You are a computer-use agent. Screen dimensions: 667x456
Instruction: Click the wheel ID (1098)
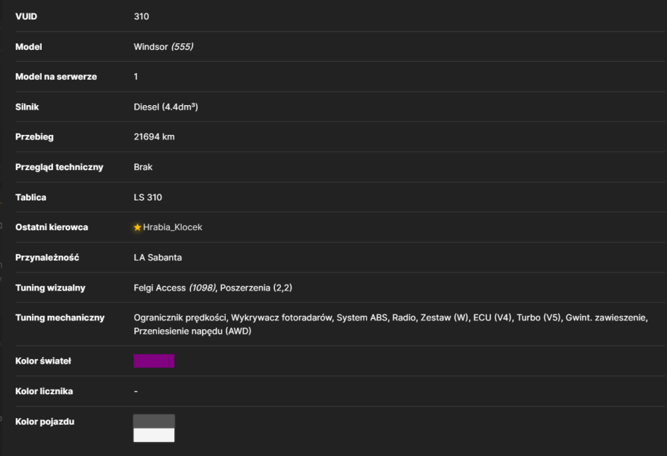[x=202, y=288]
